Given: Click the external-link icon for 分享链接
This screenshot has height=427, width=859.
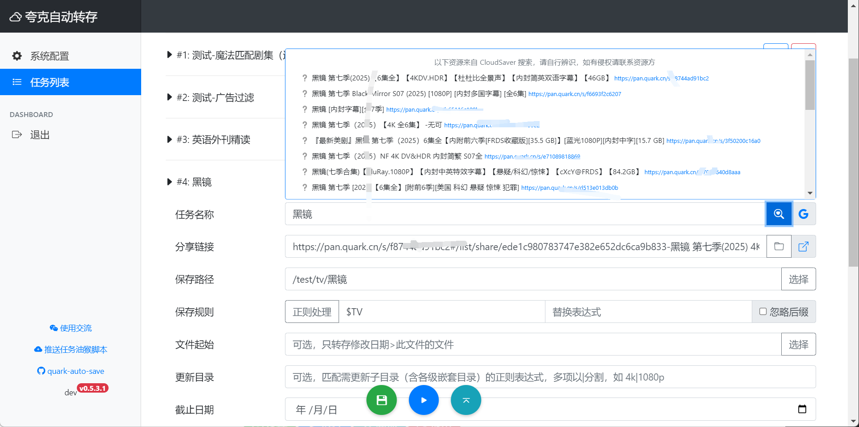Looking at the screenshot, I should click(804, 246).
